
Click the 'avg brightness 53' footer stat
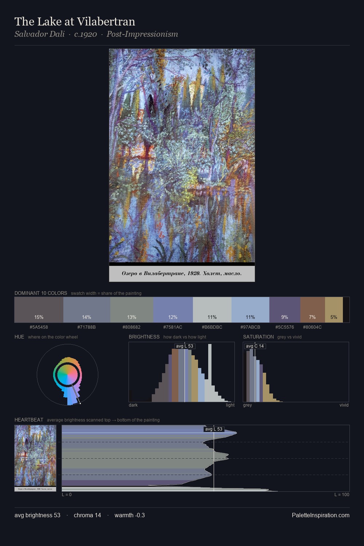click(37, 515)
